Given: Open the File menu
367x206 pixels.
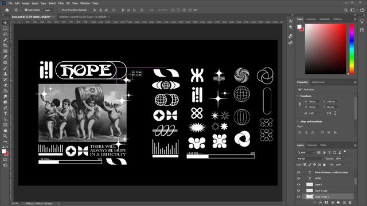Looking at the screenshot, I should [x=10, y=3].
